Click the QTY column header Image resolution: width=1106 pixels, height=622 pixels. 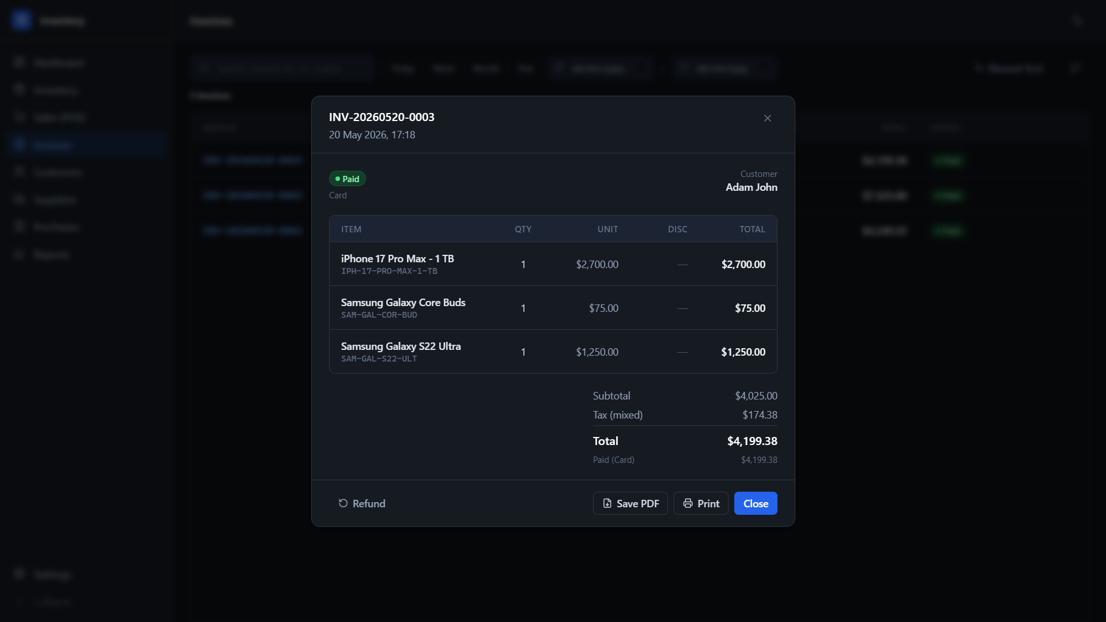coord(523,229)
